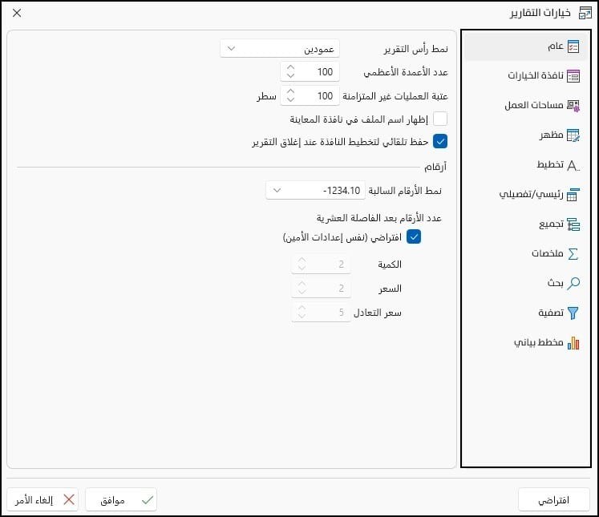Click the خيارات التقارير window title text
599x517 pixels.
pos(540,13)
